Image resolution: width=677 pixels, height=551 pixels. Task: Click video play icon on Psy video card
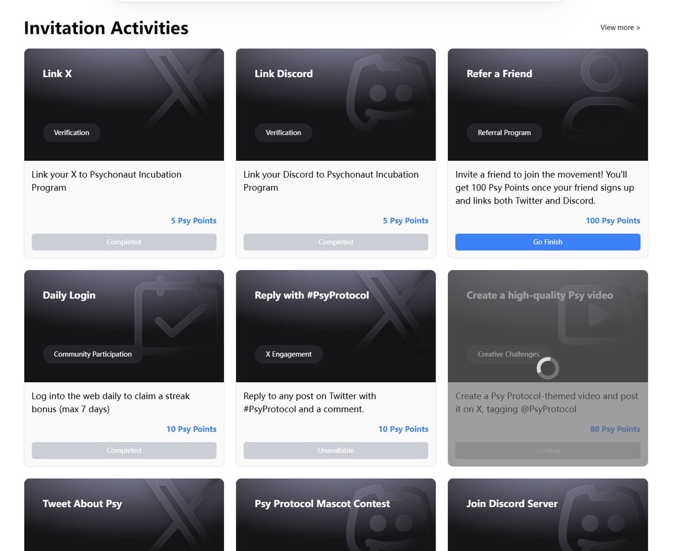[x=601, y=316]
